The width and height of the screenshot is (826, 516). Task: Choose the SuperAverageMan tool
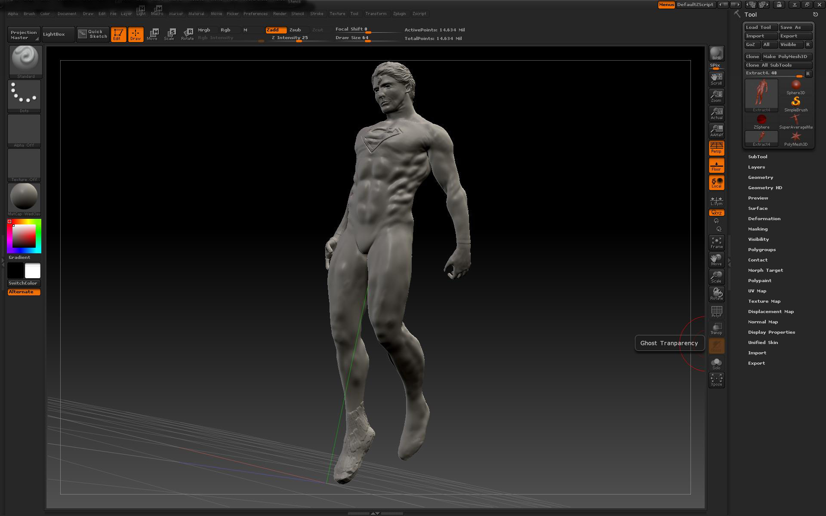(x=795, y=121)
